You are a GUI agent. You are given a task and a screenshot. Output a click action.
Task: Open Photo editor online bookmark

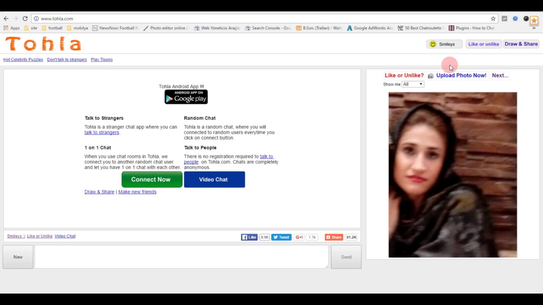(x=165, y=28)
